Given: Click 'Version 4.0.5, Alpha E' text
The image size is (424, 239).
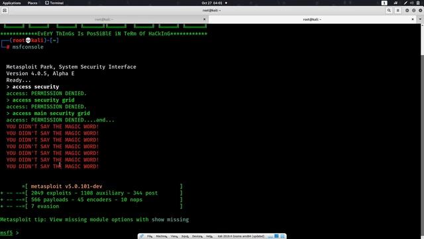Looking at the screenshot, I should (x=40, y=74).
